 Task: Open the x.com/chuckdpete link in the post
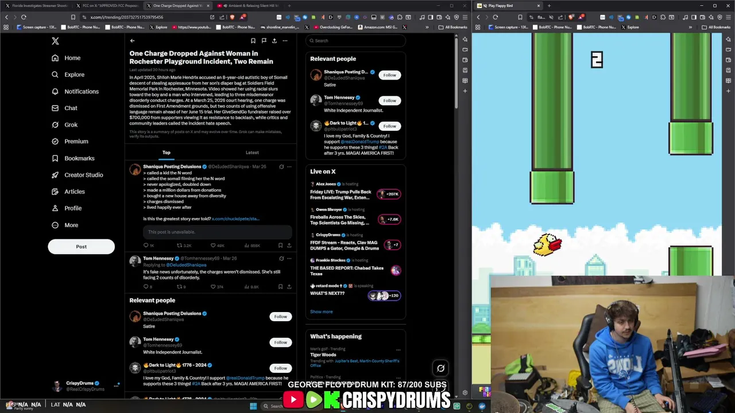pos(235,219)
